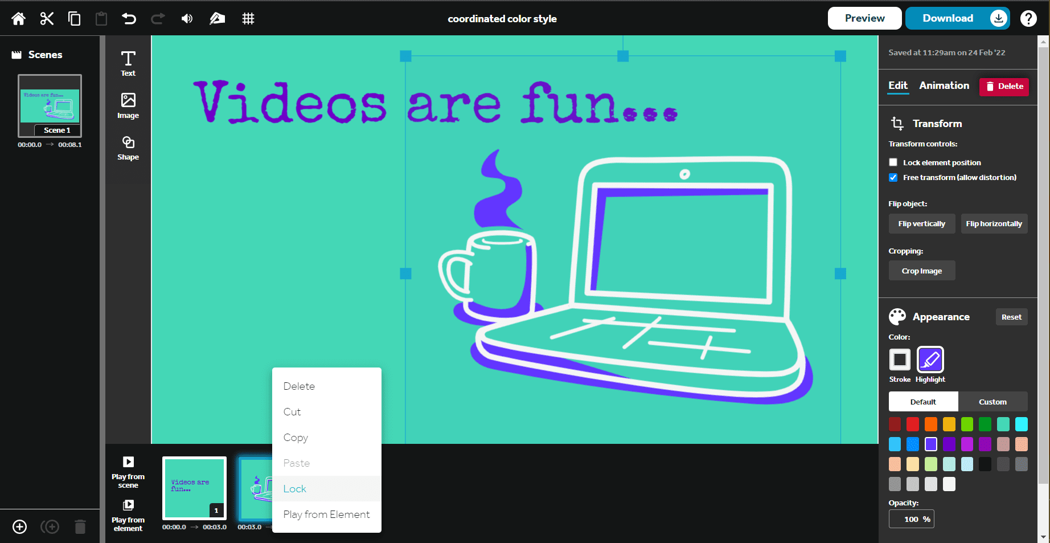Reset the Appearance settings
Image resolution: width=1050 pixels, height=543 pixels.
point(1012,317)
